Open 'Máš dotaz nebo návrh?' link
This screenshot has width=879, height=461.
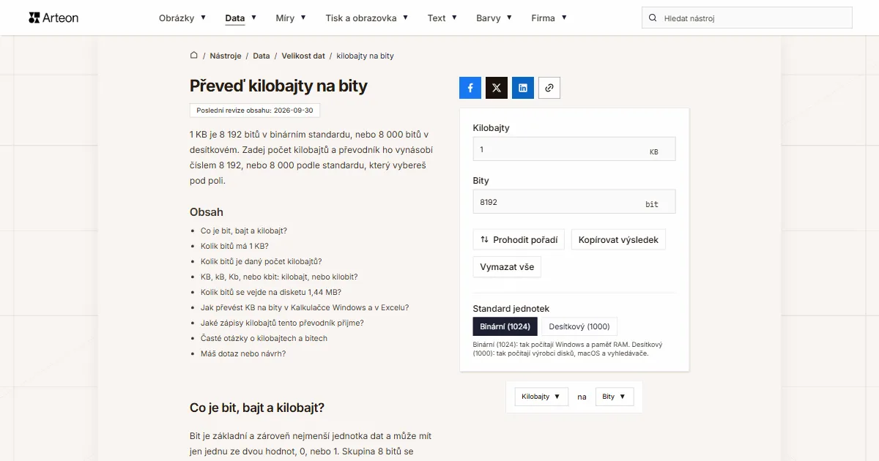243,353
